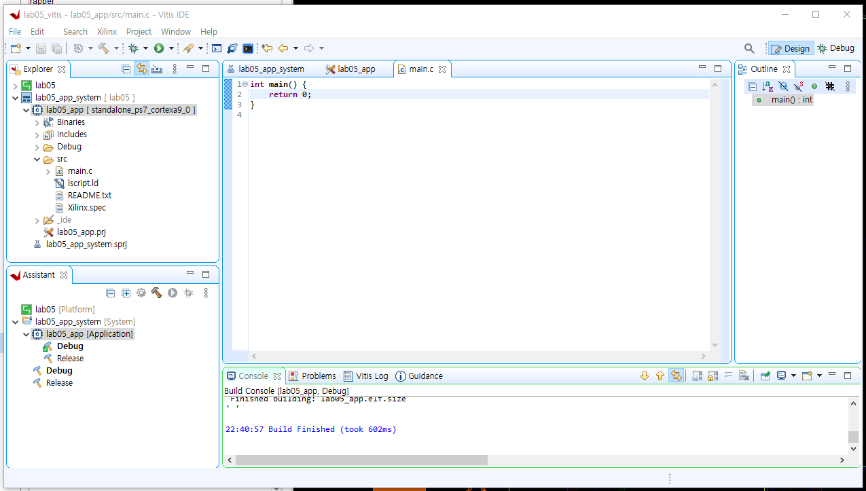Viewport: 866px width, 491px height.
Task: Toggle Hide Fields in Outline toolbar
Action: (x=783, y=86)
